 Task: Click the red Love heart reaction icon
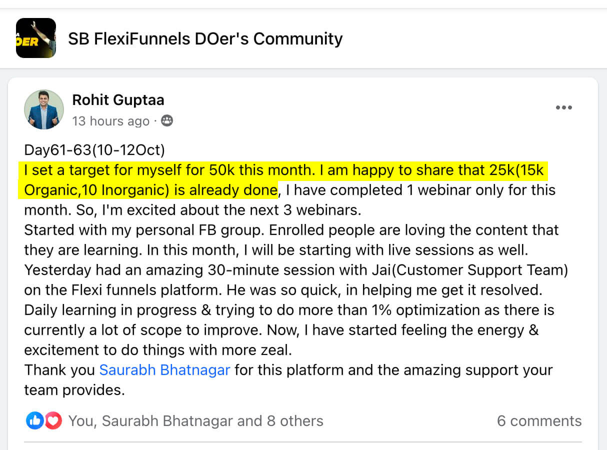pos(53,421)
